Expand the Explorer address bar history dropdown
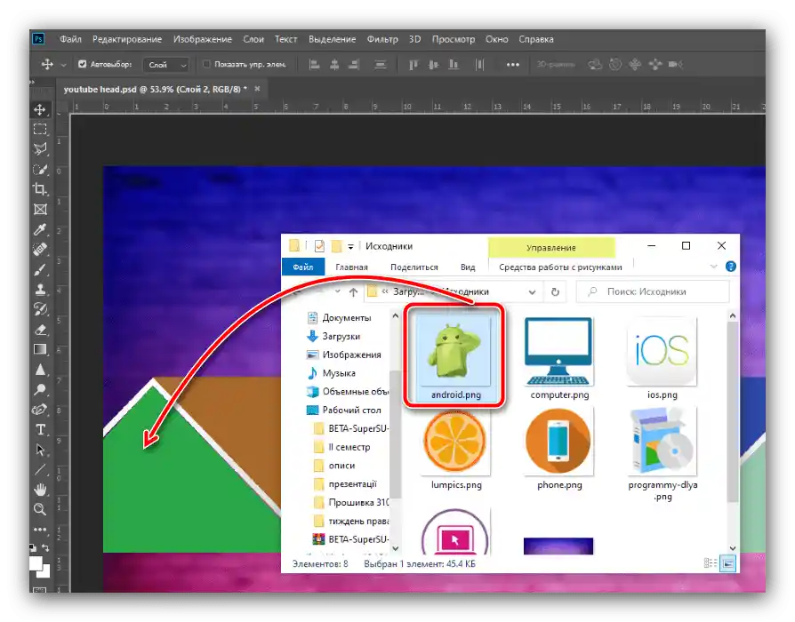 tap(532, 291)
